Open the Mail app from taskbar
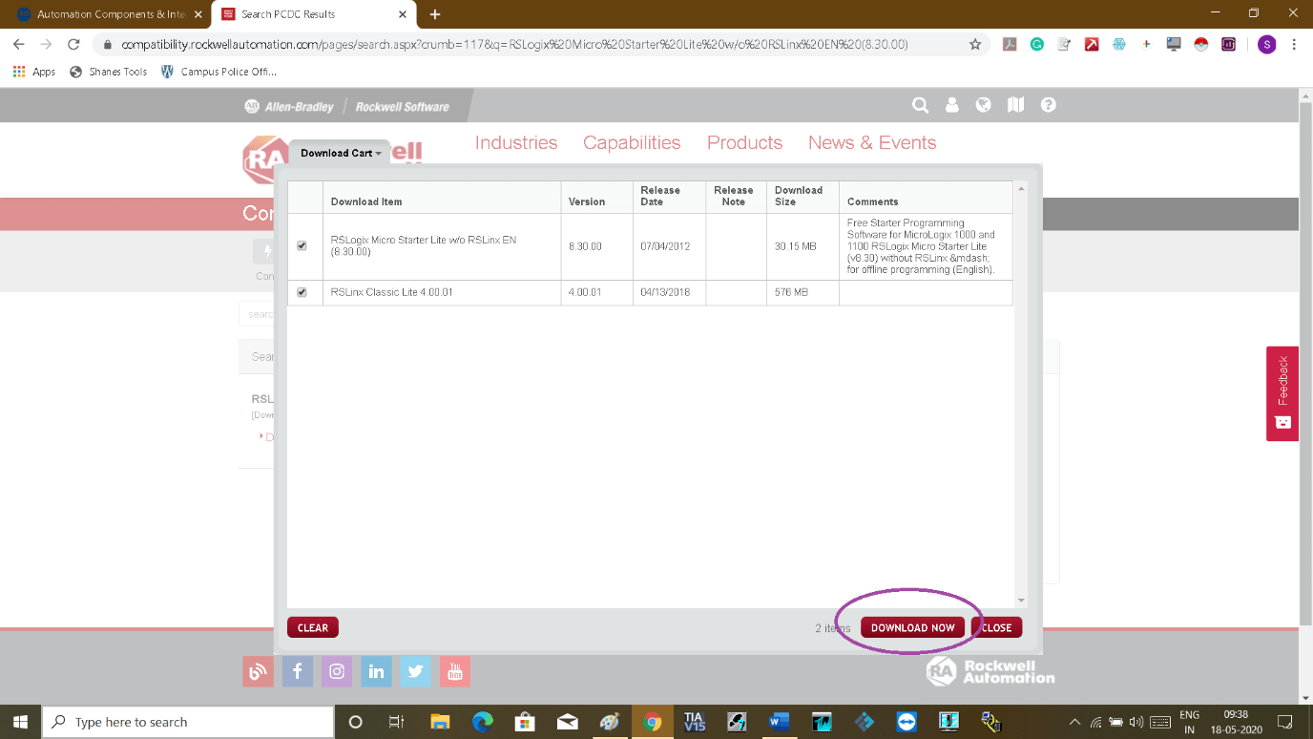 point(567,722)
